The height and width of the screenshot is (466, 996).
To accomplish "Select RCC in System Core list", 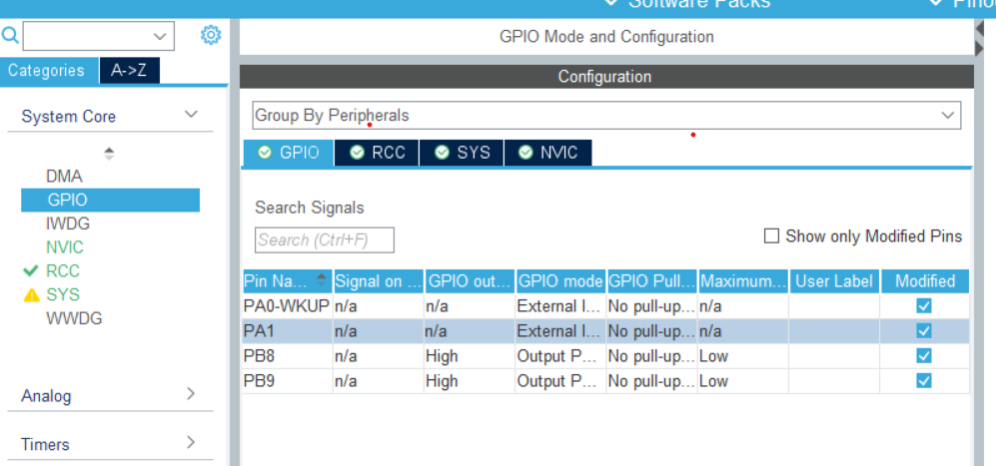I will 63,271.
